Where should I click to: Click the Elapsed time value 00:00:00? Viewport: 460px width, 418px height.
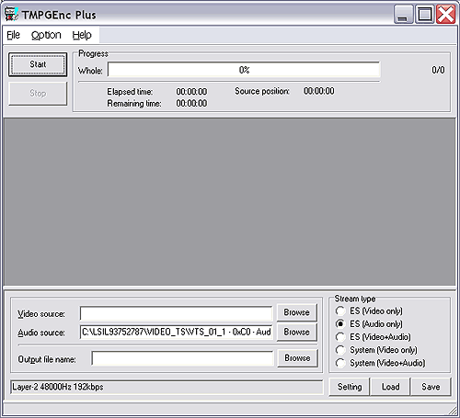191,92
